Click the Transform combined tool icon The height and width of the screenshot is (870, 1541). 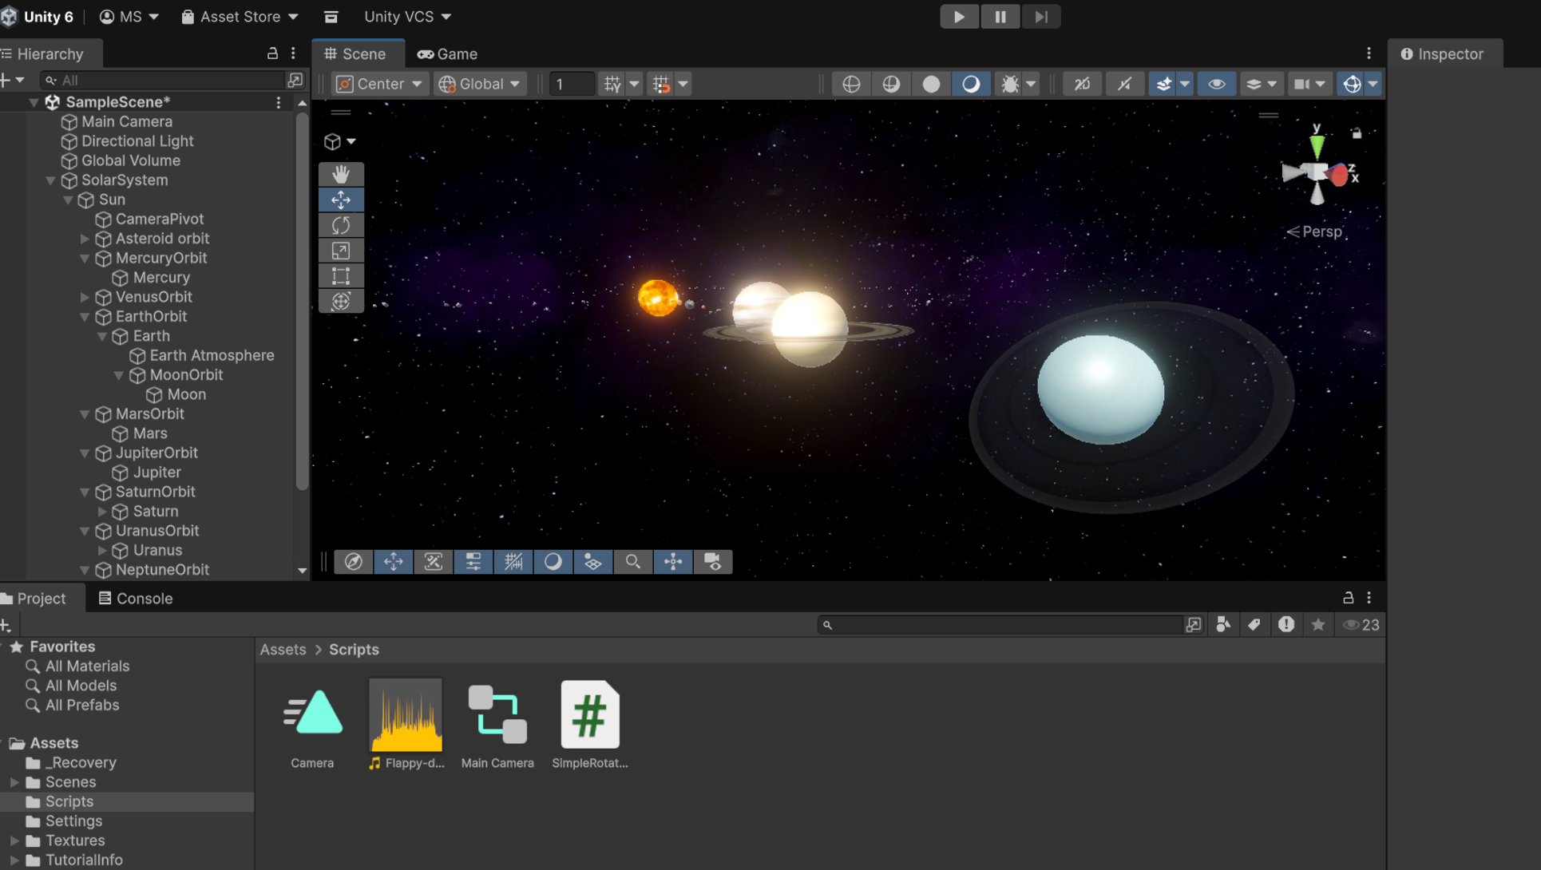click(341, 302)
